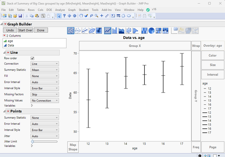Select the Grabber hand tool
The height and width of the screenshot is (157, 225).
tap(81, 16)
